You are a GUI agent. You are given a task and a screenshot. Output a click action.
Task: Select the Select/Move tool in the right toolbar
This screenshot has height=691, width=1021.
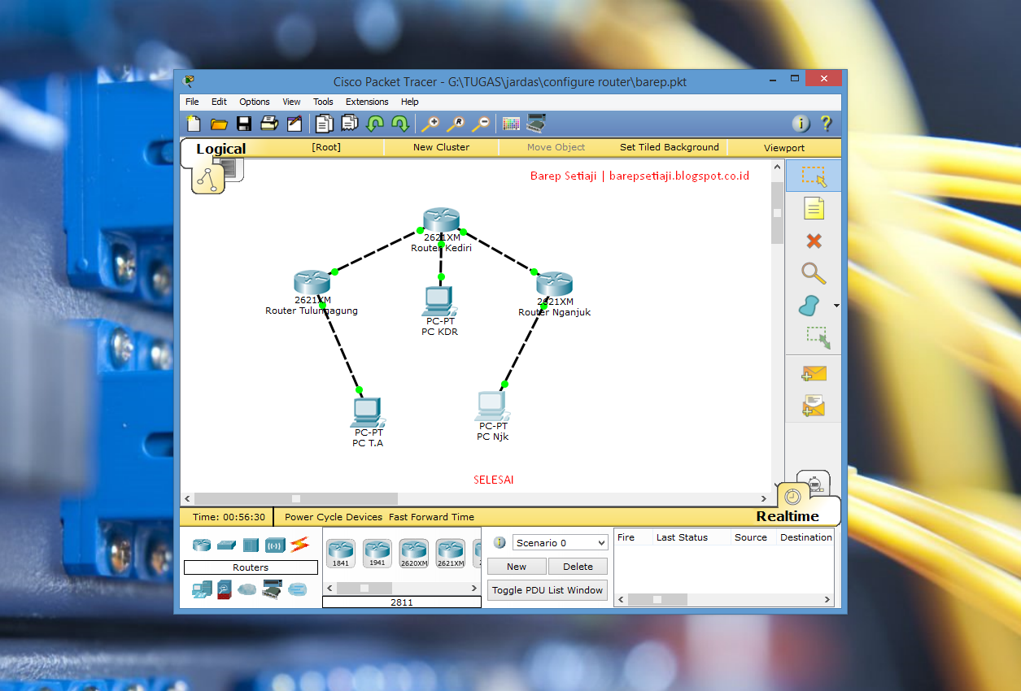[x=812, y=175]
